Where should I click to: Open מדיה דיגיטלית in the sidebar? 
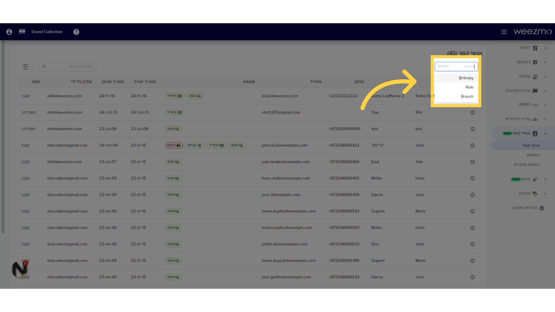[x=518, y=119]
